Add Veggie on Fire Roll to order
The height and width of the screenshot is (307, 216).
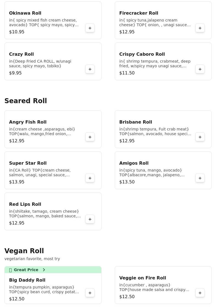(200, 293)
